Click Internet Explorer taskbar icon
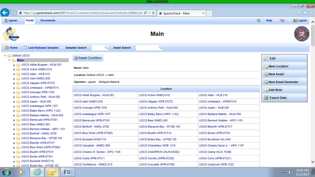The image size is (315, 177). tap(37, 172)
